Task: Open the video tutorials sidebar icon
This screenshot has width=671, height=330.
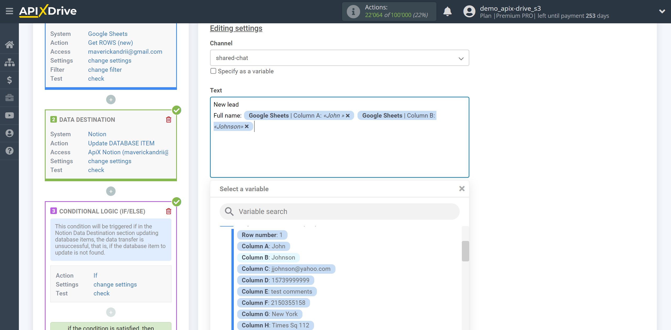Action: pyautogui.click(x=9, y=115)
